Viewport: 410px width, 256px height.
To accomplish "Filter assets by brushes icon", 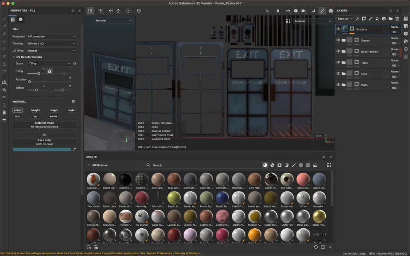I will click(294, 165).
